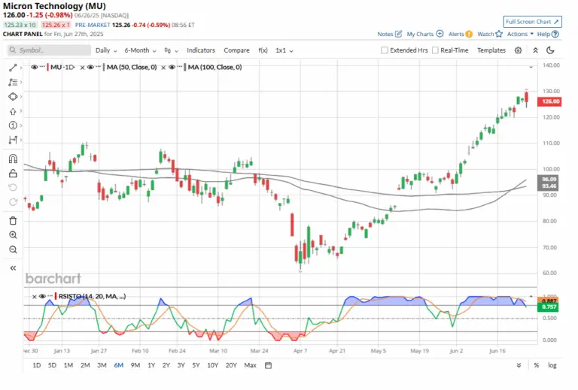Toggle the magnet snap mode

[x=13, y=159]
